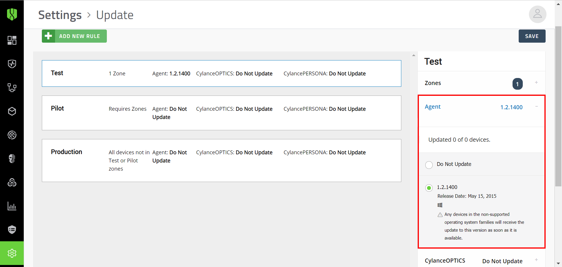Click the green plus icon on Add New Rule
Screen dimensions: 562x267
48,36
